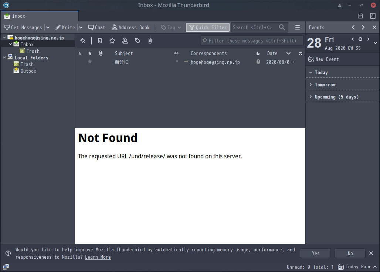Click Yes on the telemetry prompt
Screen dimensions: 380x272
click(315, 253)
